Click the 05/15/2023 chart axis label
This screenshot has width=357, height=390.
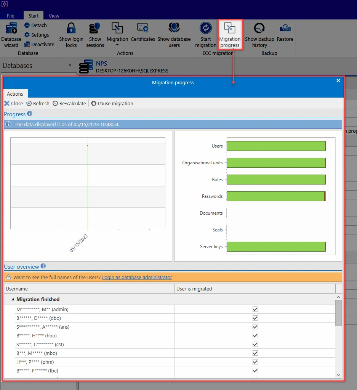tap(78, 243)
